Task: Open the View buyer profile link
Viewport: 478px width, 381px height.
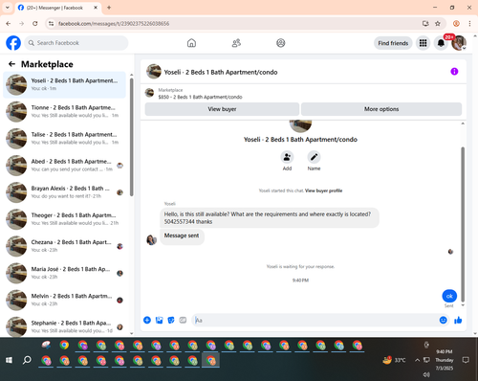Action: tap(323, 190)
